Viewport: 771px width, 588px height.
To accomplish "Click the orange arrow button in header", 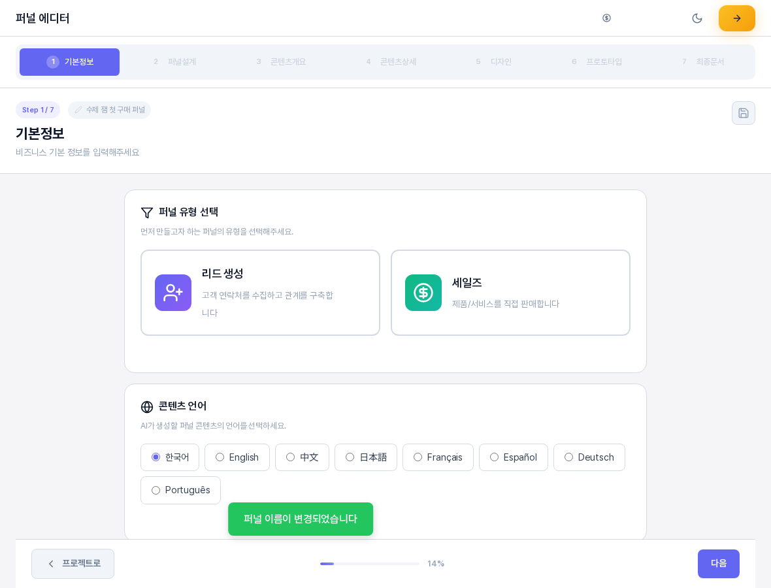I will 736,18.
